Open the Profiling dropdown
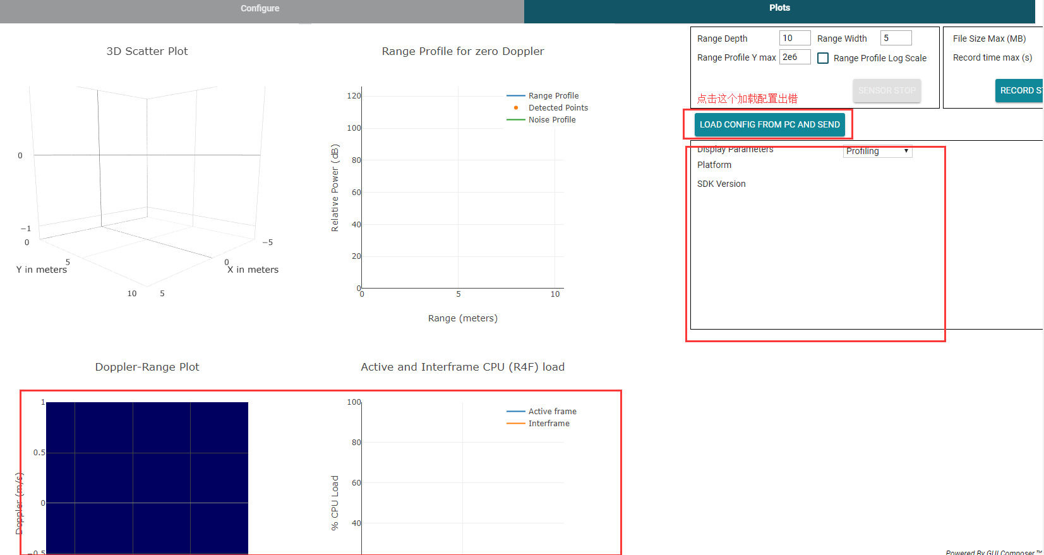The height and width of the screenshot is (555, 1044). pos(877,151)
